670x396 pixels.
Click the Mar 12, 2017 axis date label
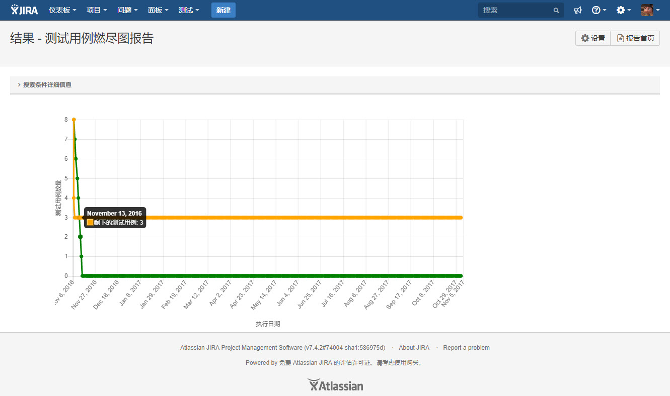[197, 294]
